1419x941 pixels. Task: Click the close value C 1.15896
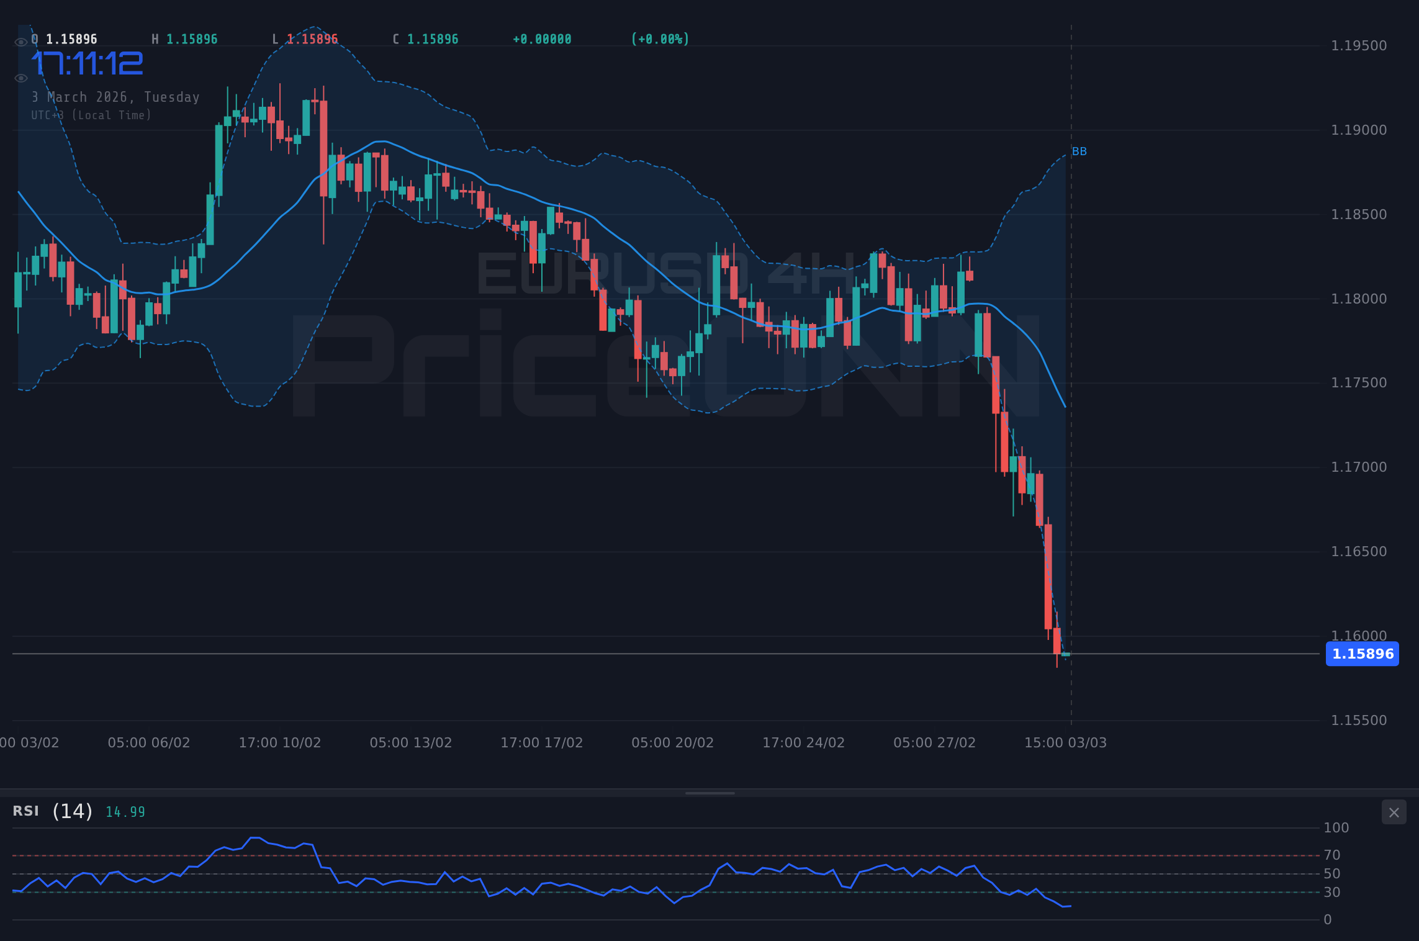click(425, 38)
